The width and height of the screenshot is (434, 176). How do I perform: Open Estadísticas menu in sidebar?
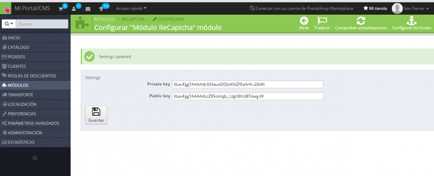tap(35, 142)
